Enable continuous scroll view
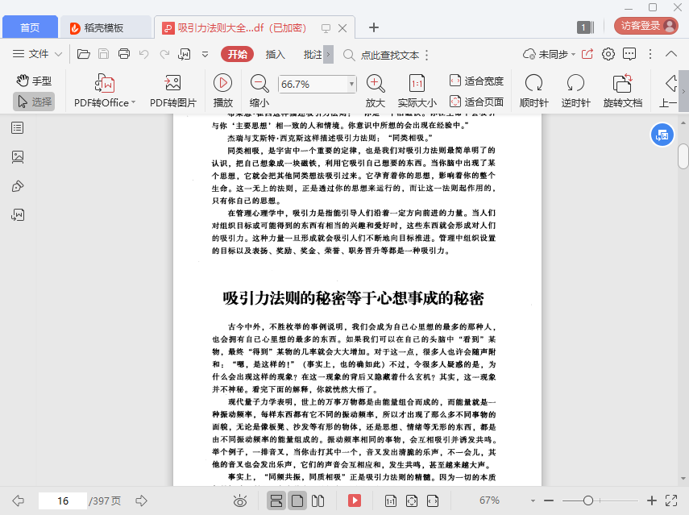 (276, 500)
